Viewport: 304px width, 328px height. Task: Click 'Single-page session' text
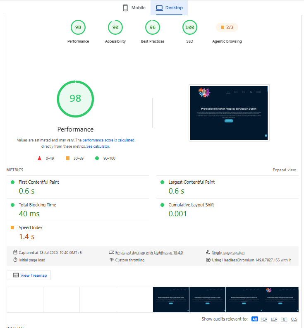[x=228, y=253]
